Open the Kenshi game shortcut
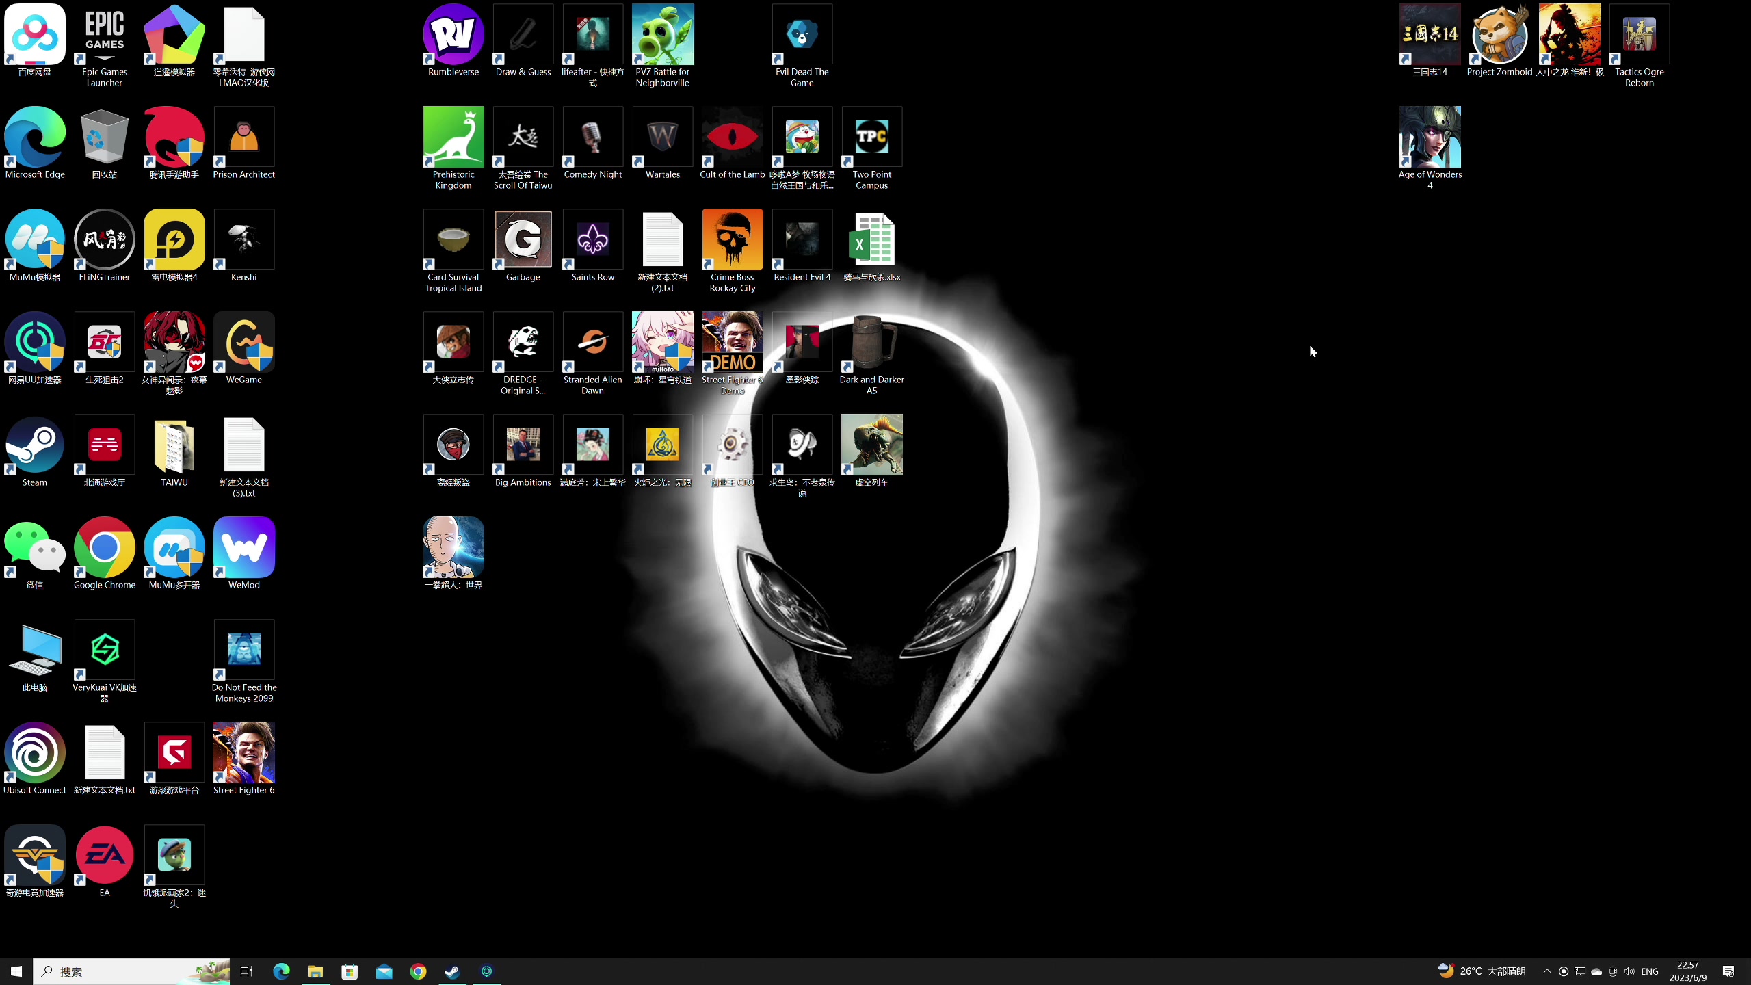Image resolution: width=1751 pixels, height=985 pixels. click(244, 246)
